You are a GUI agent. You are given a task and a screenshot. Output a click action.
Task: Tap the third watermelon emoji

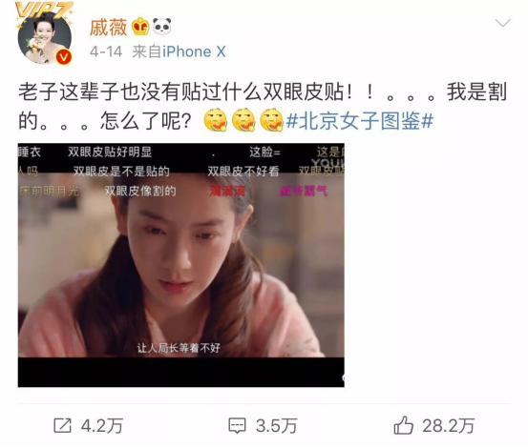pos(272,120)
